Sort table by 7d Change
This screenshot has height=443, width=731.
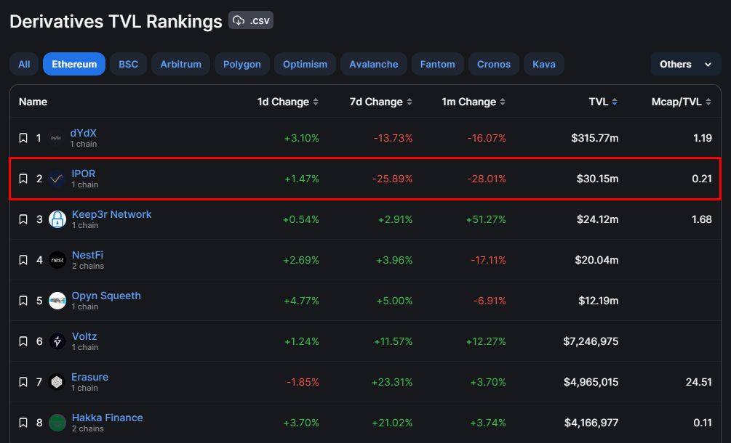[x=381, y=102]
